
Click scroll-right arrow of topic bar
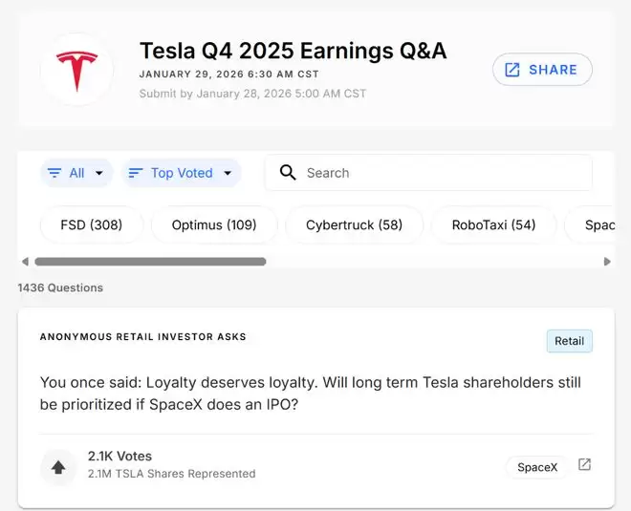pos(607,261)
